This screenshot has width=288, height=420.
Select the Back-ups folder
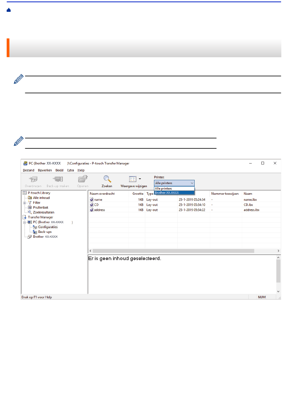45,232
